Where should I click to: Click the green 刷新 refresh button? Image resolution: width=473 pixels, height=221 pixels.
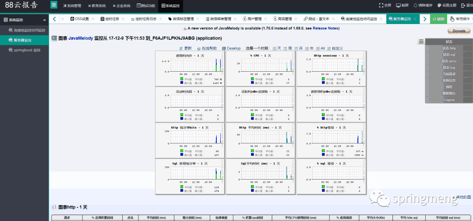click(x=438, y=19)
